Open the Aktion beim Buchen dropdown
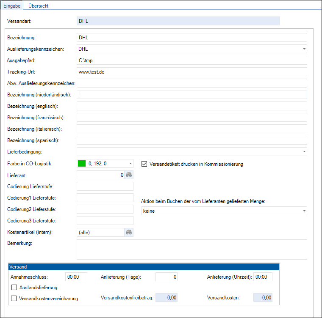 pyautogui.click(x=304, y=211)
